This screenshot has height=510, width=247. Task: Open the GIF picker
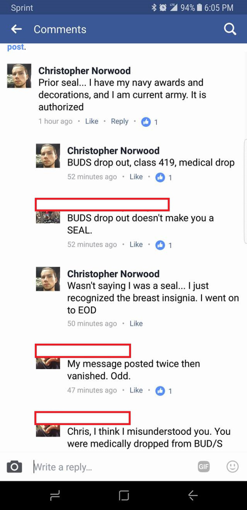pyautogui.click(x=204, y=466)
